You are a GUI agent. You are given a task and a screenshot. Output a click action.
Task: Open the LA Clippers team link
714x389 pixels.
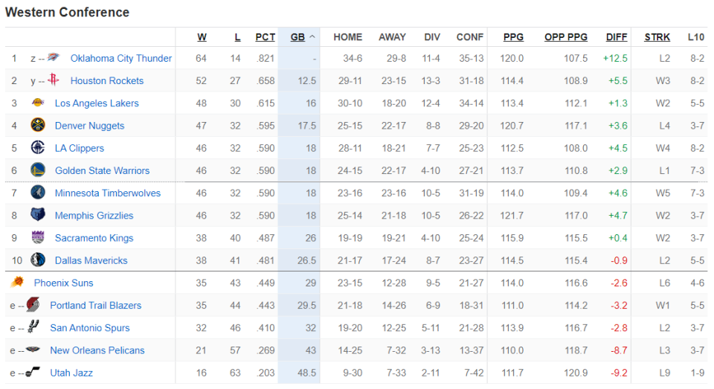(x=80, y=148)
